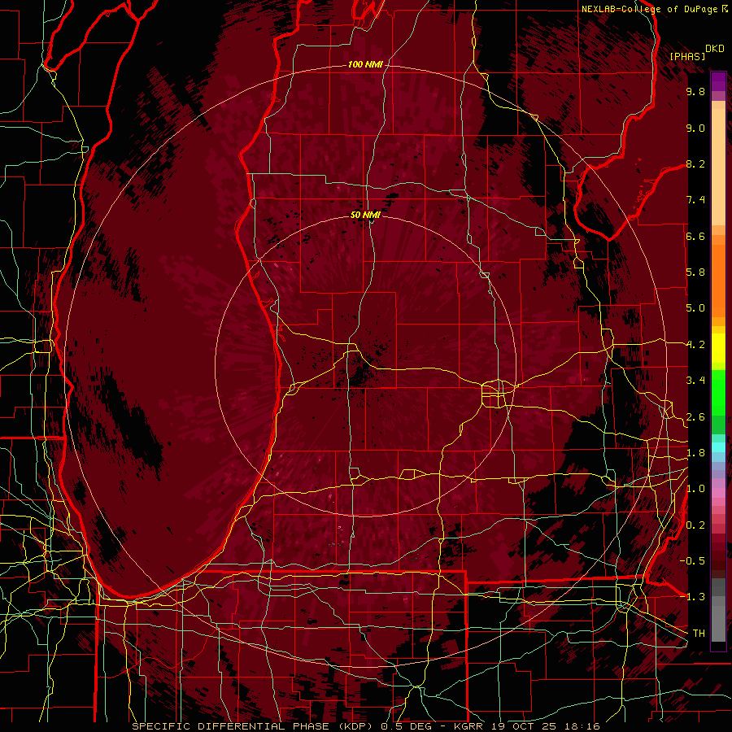This screenshot has height=732, width=732.
Task: Click the 3.4 scale value
Action: (x=695, y=381)
